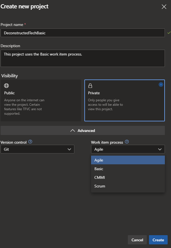Click the Work item process help icon
Screen dimensions: 171x248
[127, 142]
